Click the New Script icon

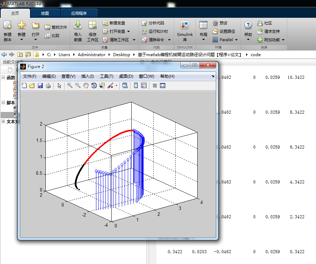8,25
